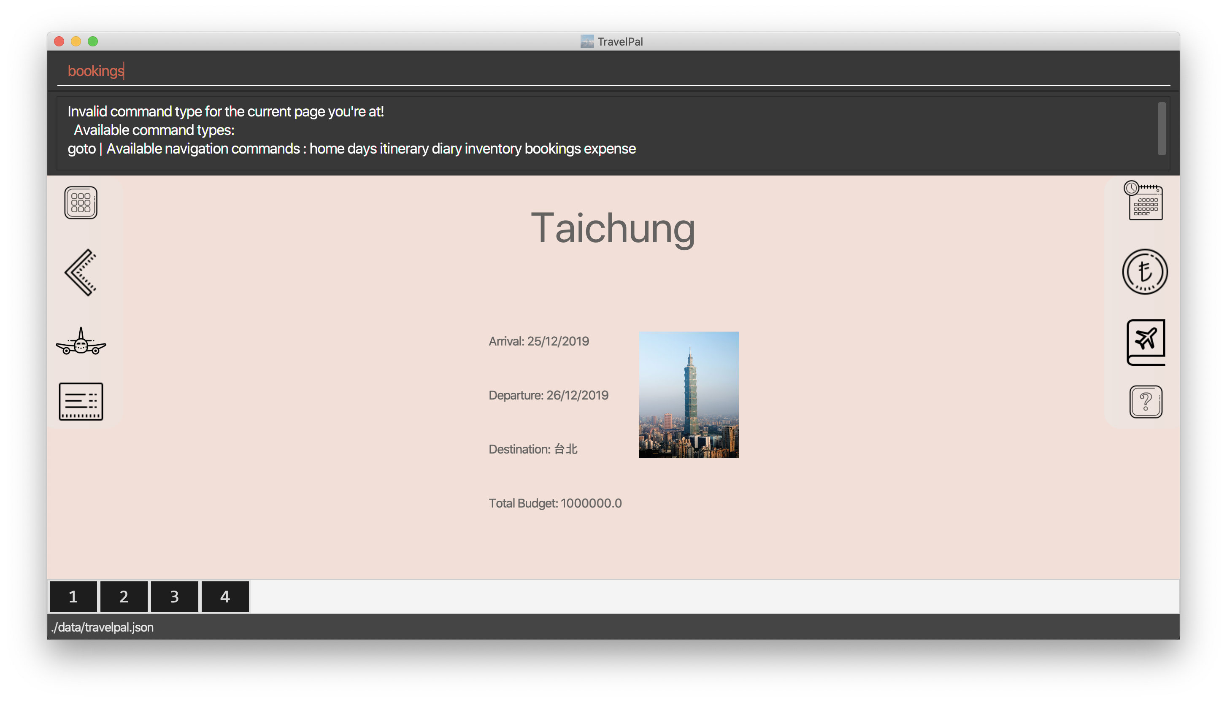
Task: Switch to day tab 3
Action: [175, 597]
